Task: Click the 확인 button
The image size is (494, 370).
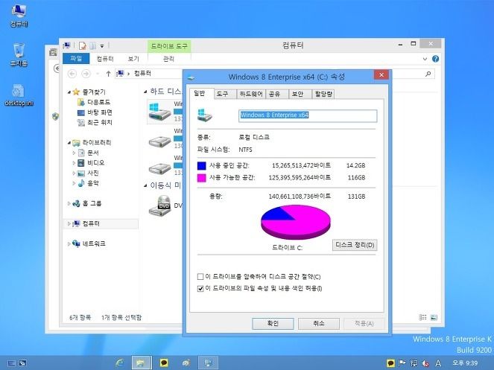Action: coord(273,323)
